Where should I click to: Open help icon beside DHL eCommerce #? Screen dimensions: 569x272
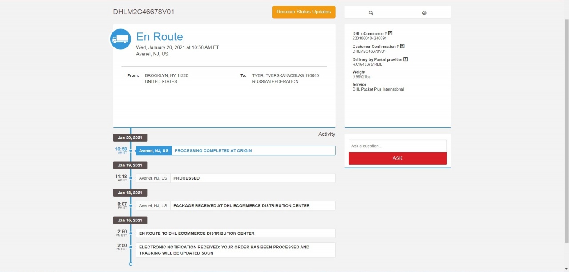pos(390,33)
